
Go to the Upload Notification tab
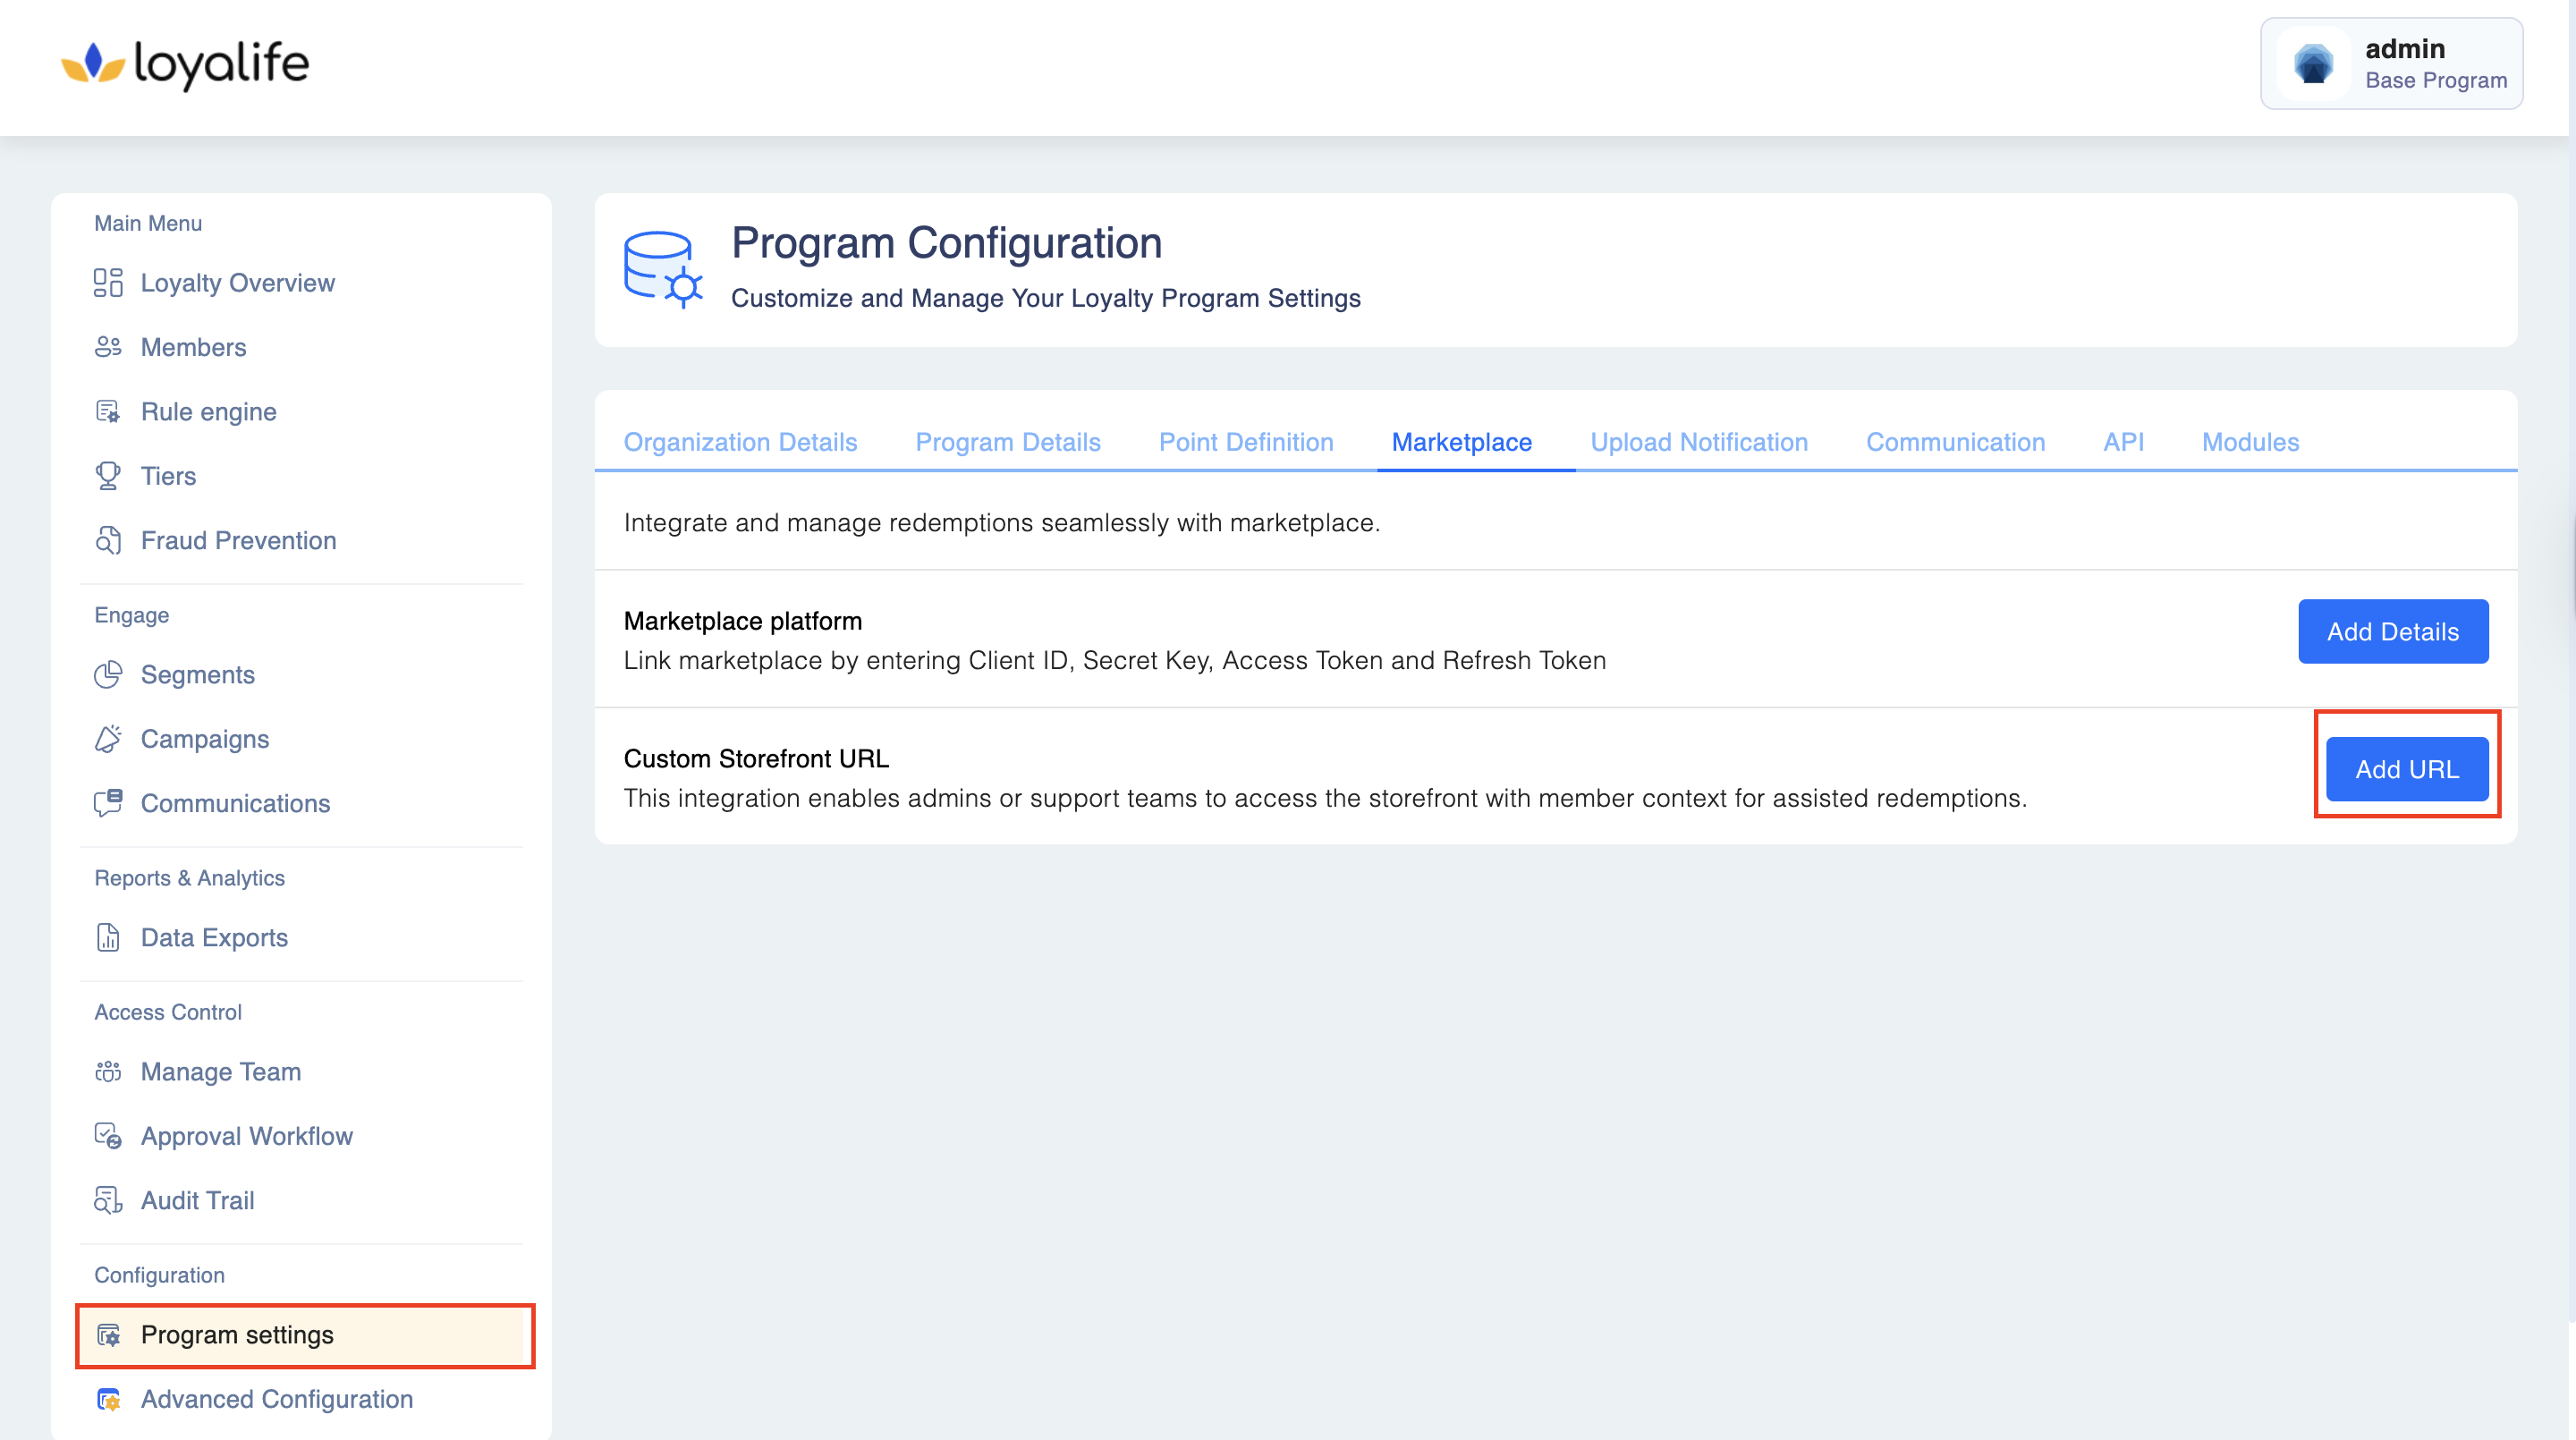coord(1698,442)
